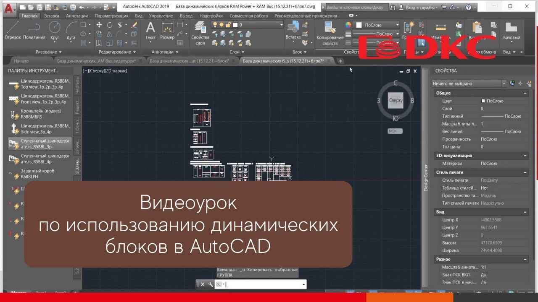Click the binoculars search icon
Screen dimensions: 538x302
[x=393, y=7]
